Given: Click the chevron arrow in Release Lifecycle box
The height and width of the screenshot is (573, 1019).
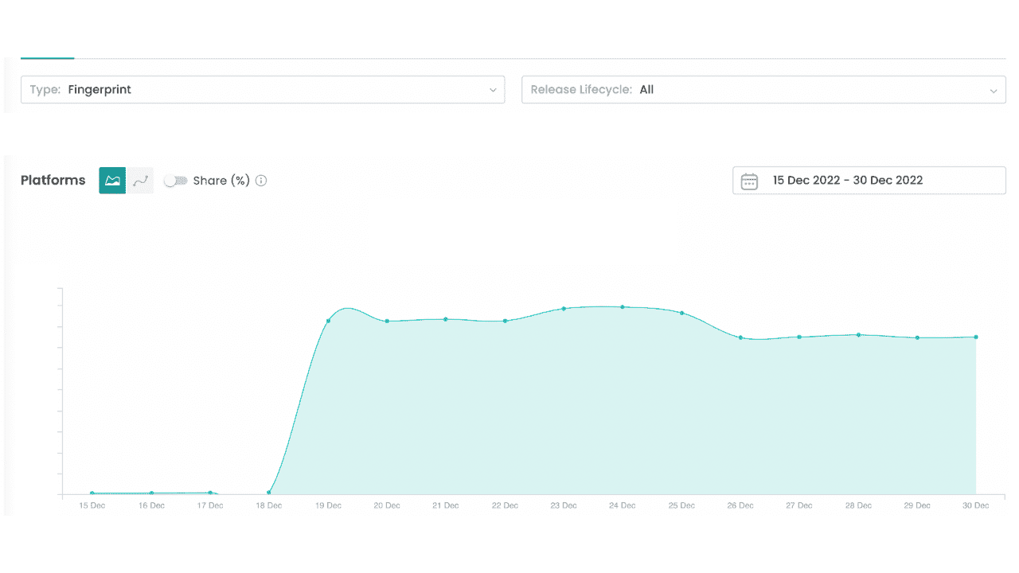Looking at the screenshot, I should coord(993,91).
